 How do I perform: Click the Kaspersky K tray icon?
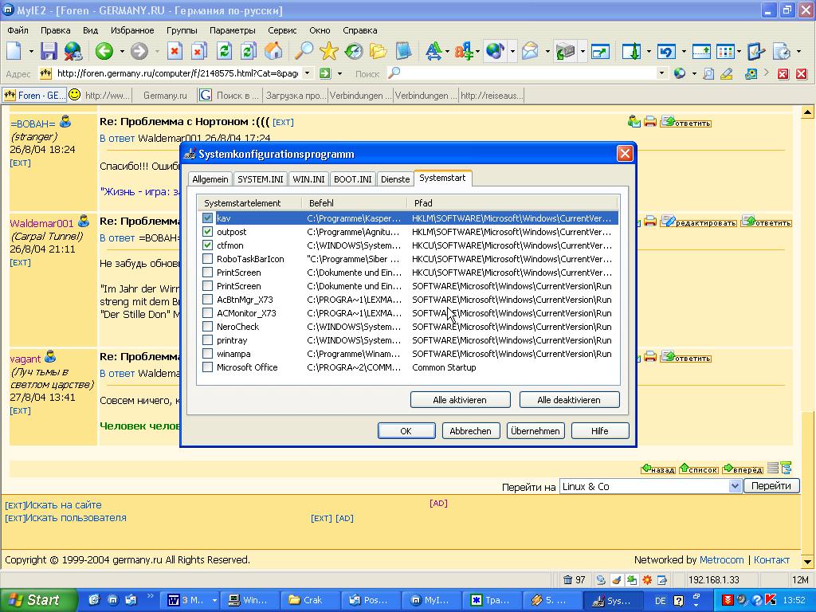pyautogui.click(x=771, y=600)
